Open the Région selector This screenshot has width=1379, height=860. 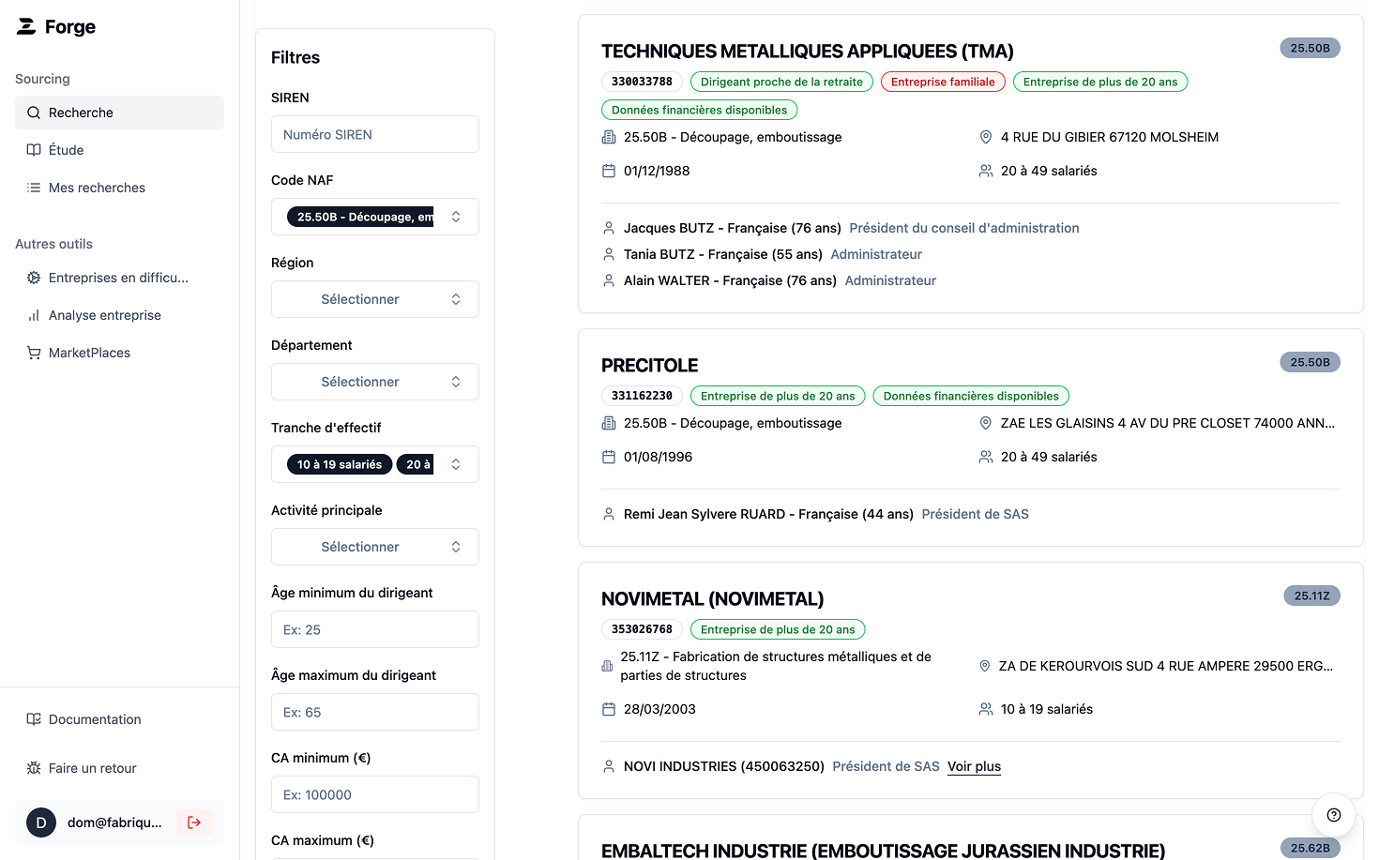tap(375, 299)
